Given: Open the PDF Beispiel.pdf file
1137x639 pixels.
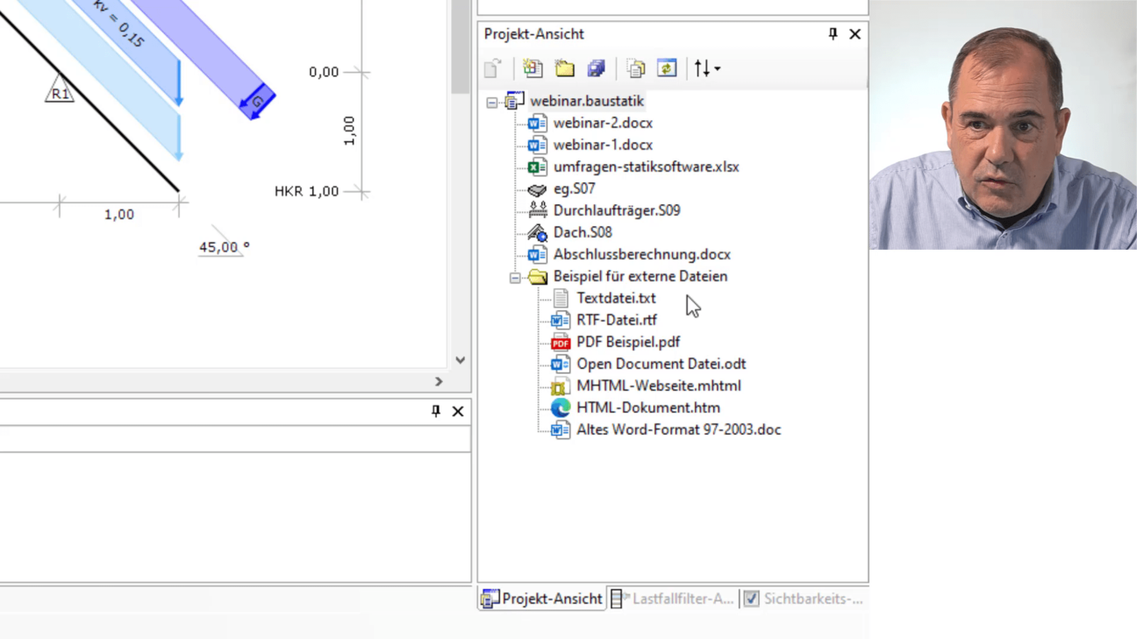Looking at the screenshot, I should pyautogui.click(x=627, y=342).
